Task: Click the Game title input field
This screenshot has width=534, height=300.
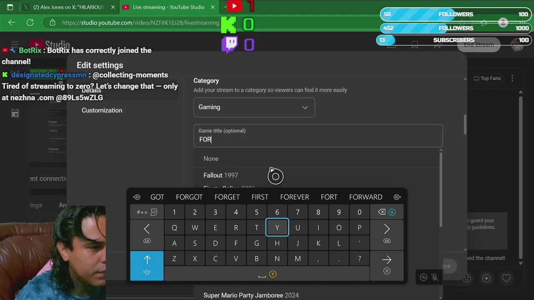Action: 318,135
